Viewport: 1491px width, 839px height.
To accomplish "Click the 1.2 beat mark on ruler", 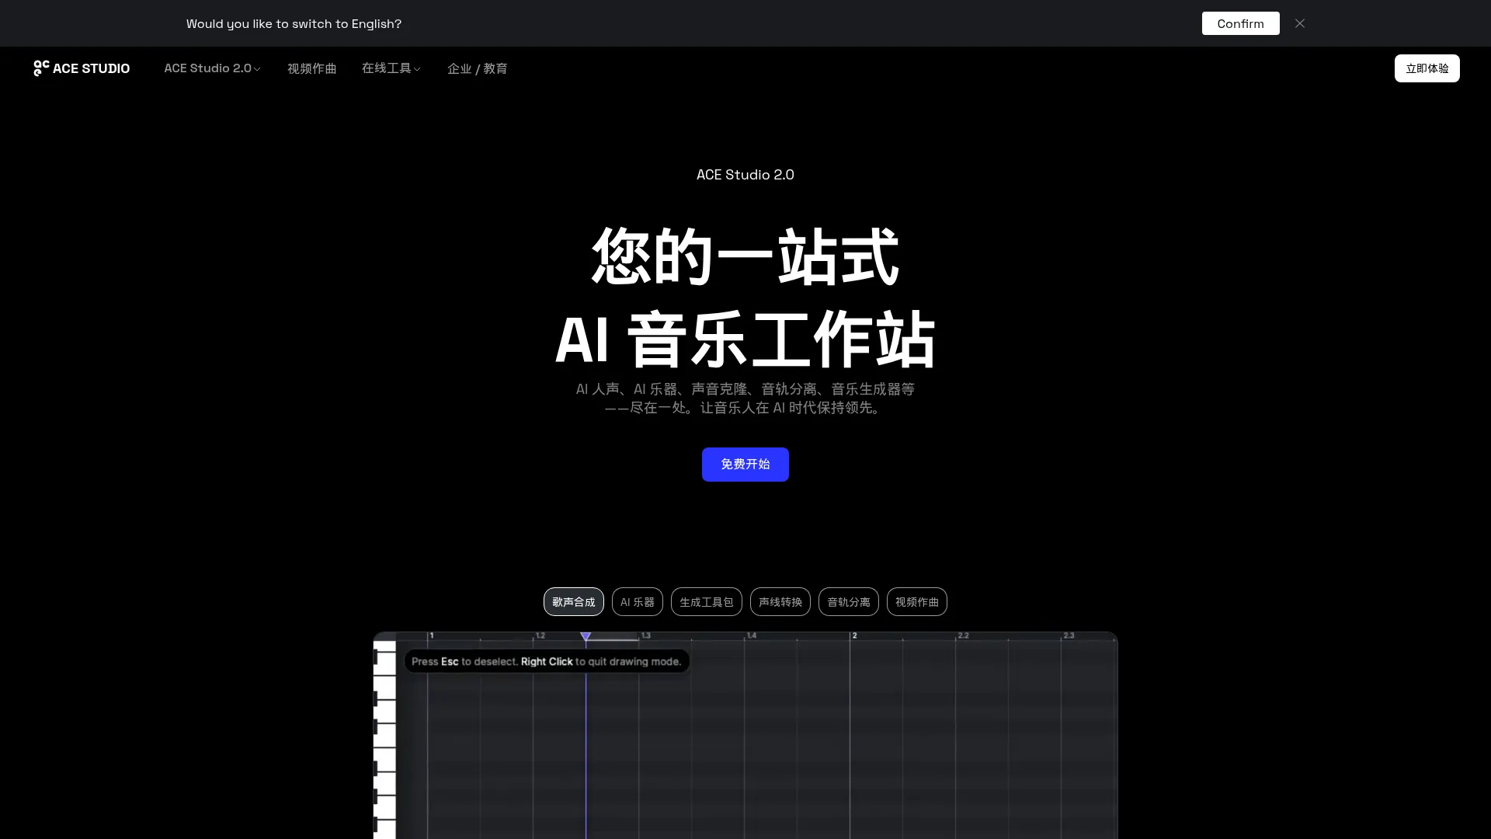I will (x=540, y=635).
